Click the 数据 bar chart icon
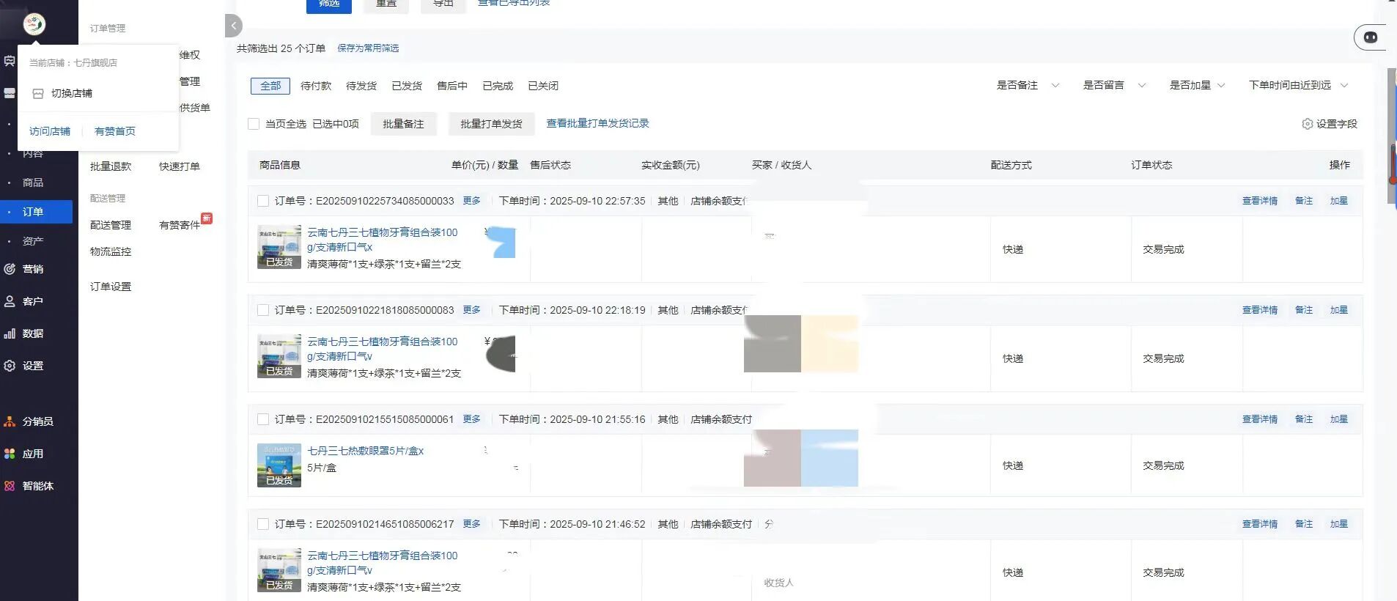This screenshot has height=601, width=1397. click(10, 333)
